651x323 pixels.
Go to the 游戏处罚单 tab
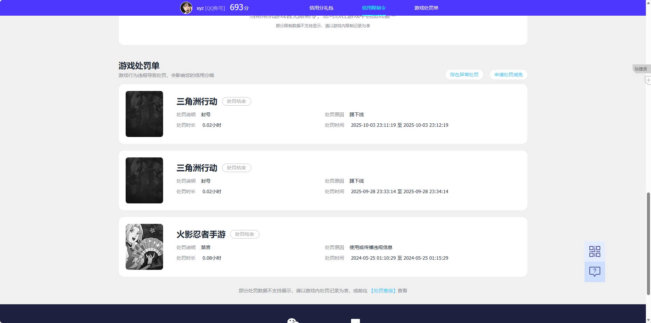point(426,8)
